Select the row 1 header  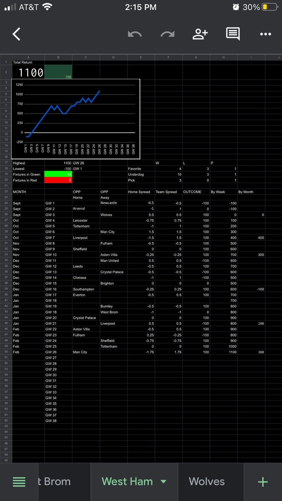(6, 62)
